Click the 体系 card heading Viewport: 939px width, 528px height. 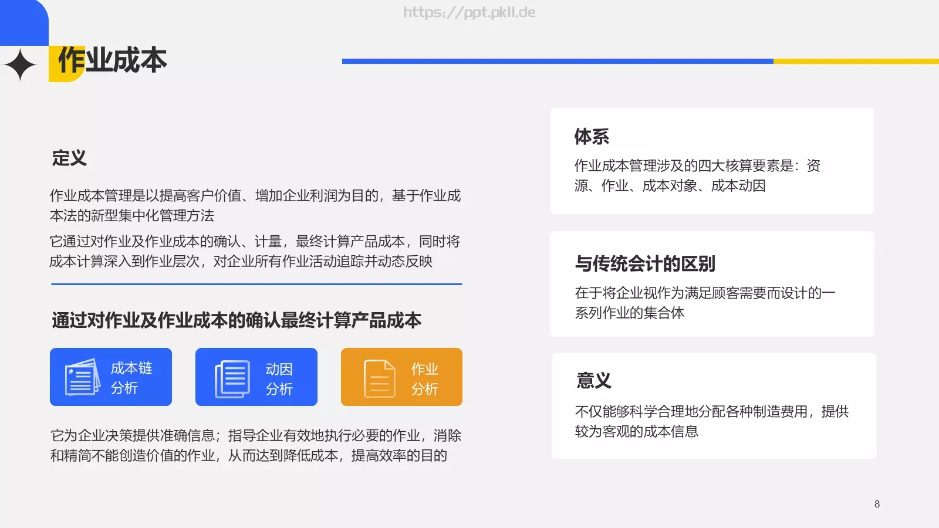(x=592, y=136)
